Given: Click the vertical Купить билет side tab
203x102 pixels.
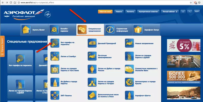Looking at the screenshot, I should coord(2,46).
